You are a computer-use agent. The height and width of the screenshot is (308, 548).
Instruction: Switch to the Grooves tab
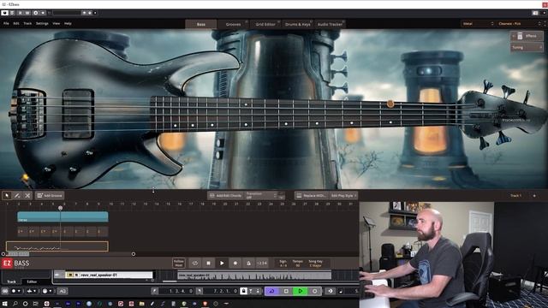click(233, 24)
